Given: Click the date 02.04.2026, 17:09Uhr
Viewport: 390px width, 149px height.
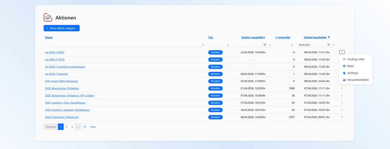Looking at the screenshot, I should (x=253, y=81).
